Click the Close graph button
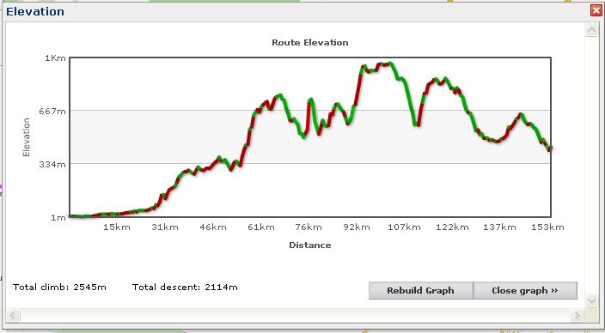 pyautogui.click(x=525, y=291)
